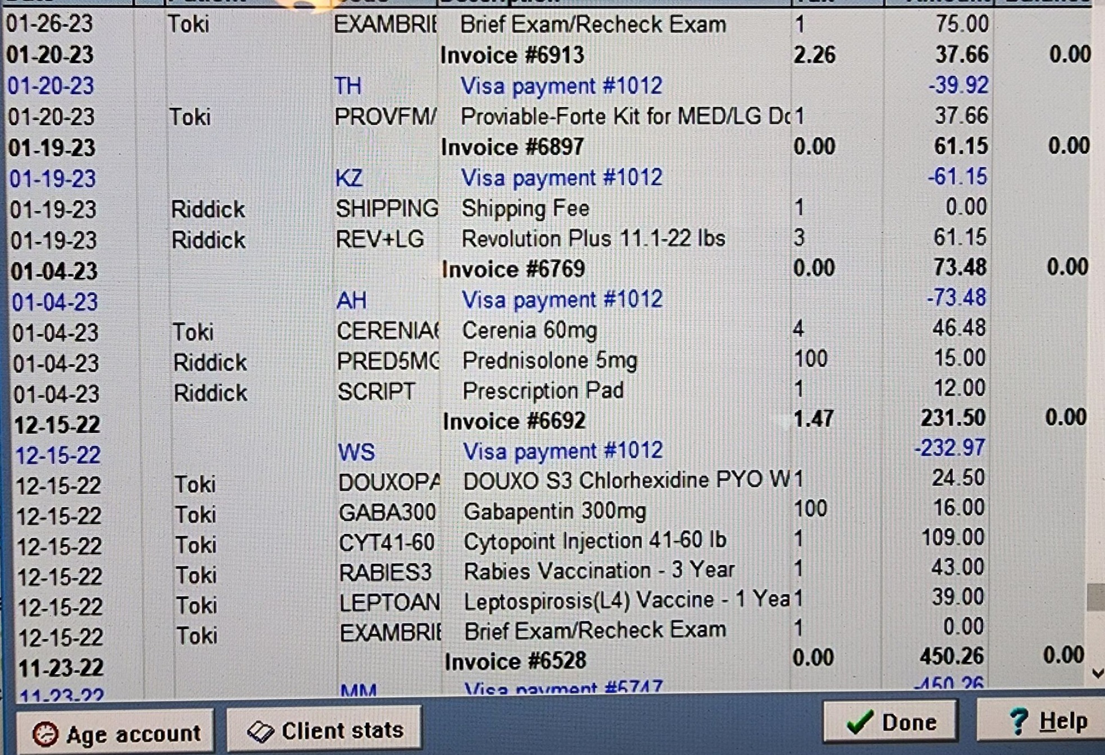Screen dimensions: 1105x755
Task: Click the Prescription Pad description
Action: [x=543, y=391]
